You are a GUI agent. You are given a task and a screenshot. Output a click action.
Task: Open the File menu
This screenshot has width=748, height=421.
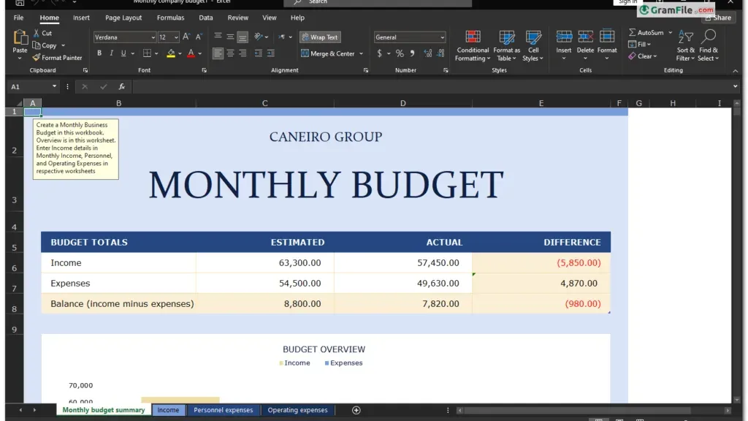[x=18, y=18]
